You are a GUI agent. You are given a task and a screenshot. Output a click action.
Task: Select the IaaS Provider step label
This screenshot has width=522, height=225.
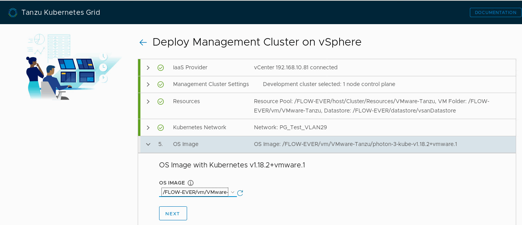190,67
